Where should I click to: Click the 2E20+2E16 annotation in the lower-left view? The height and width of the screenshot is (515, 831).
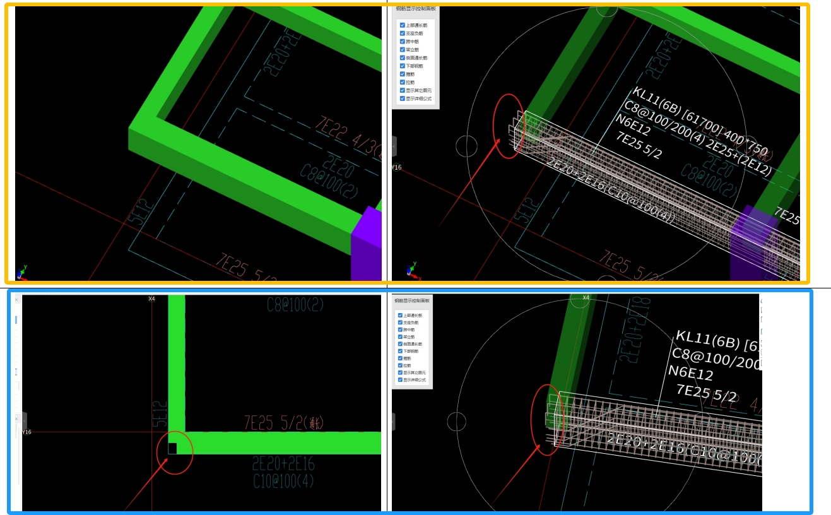point(283,464)
